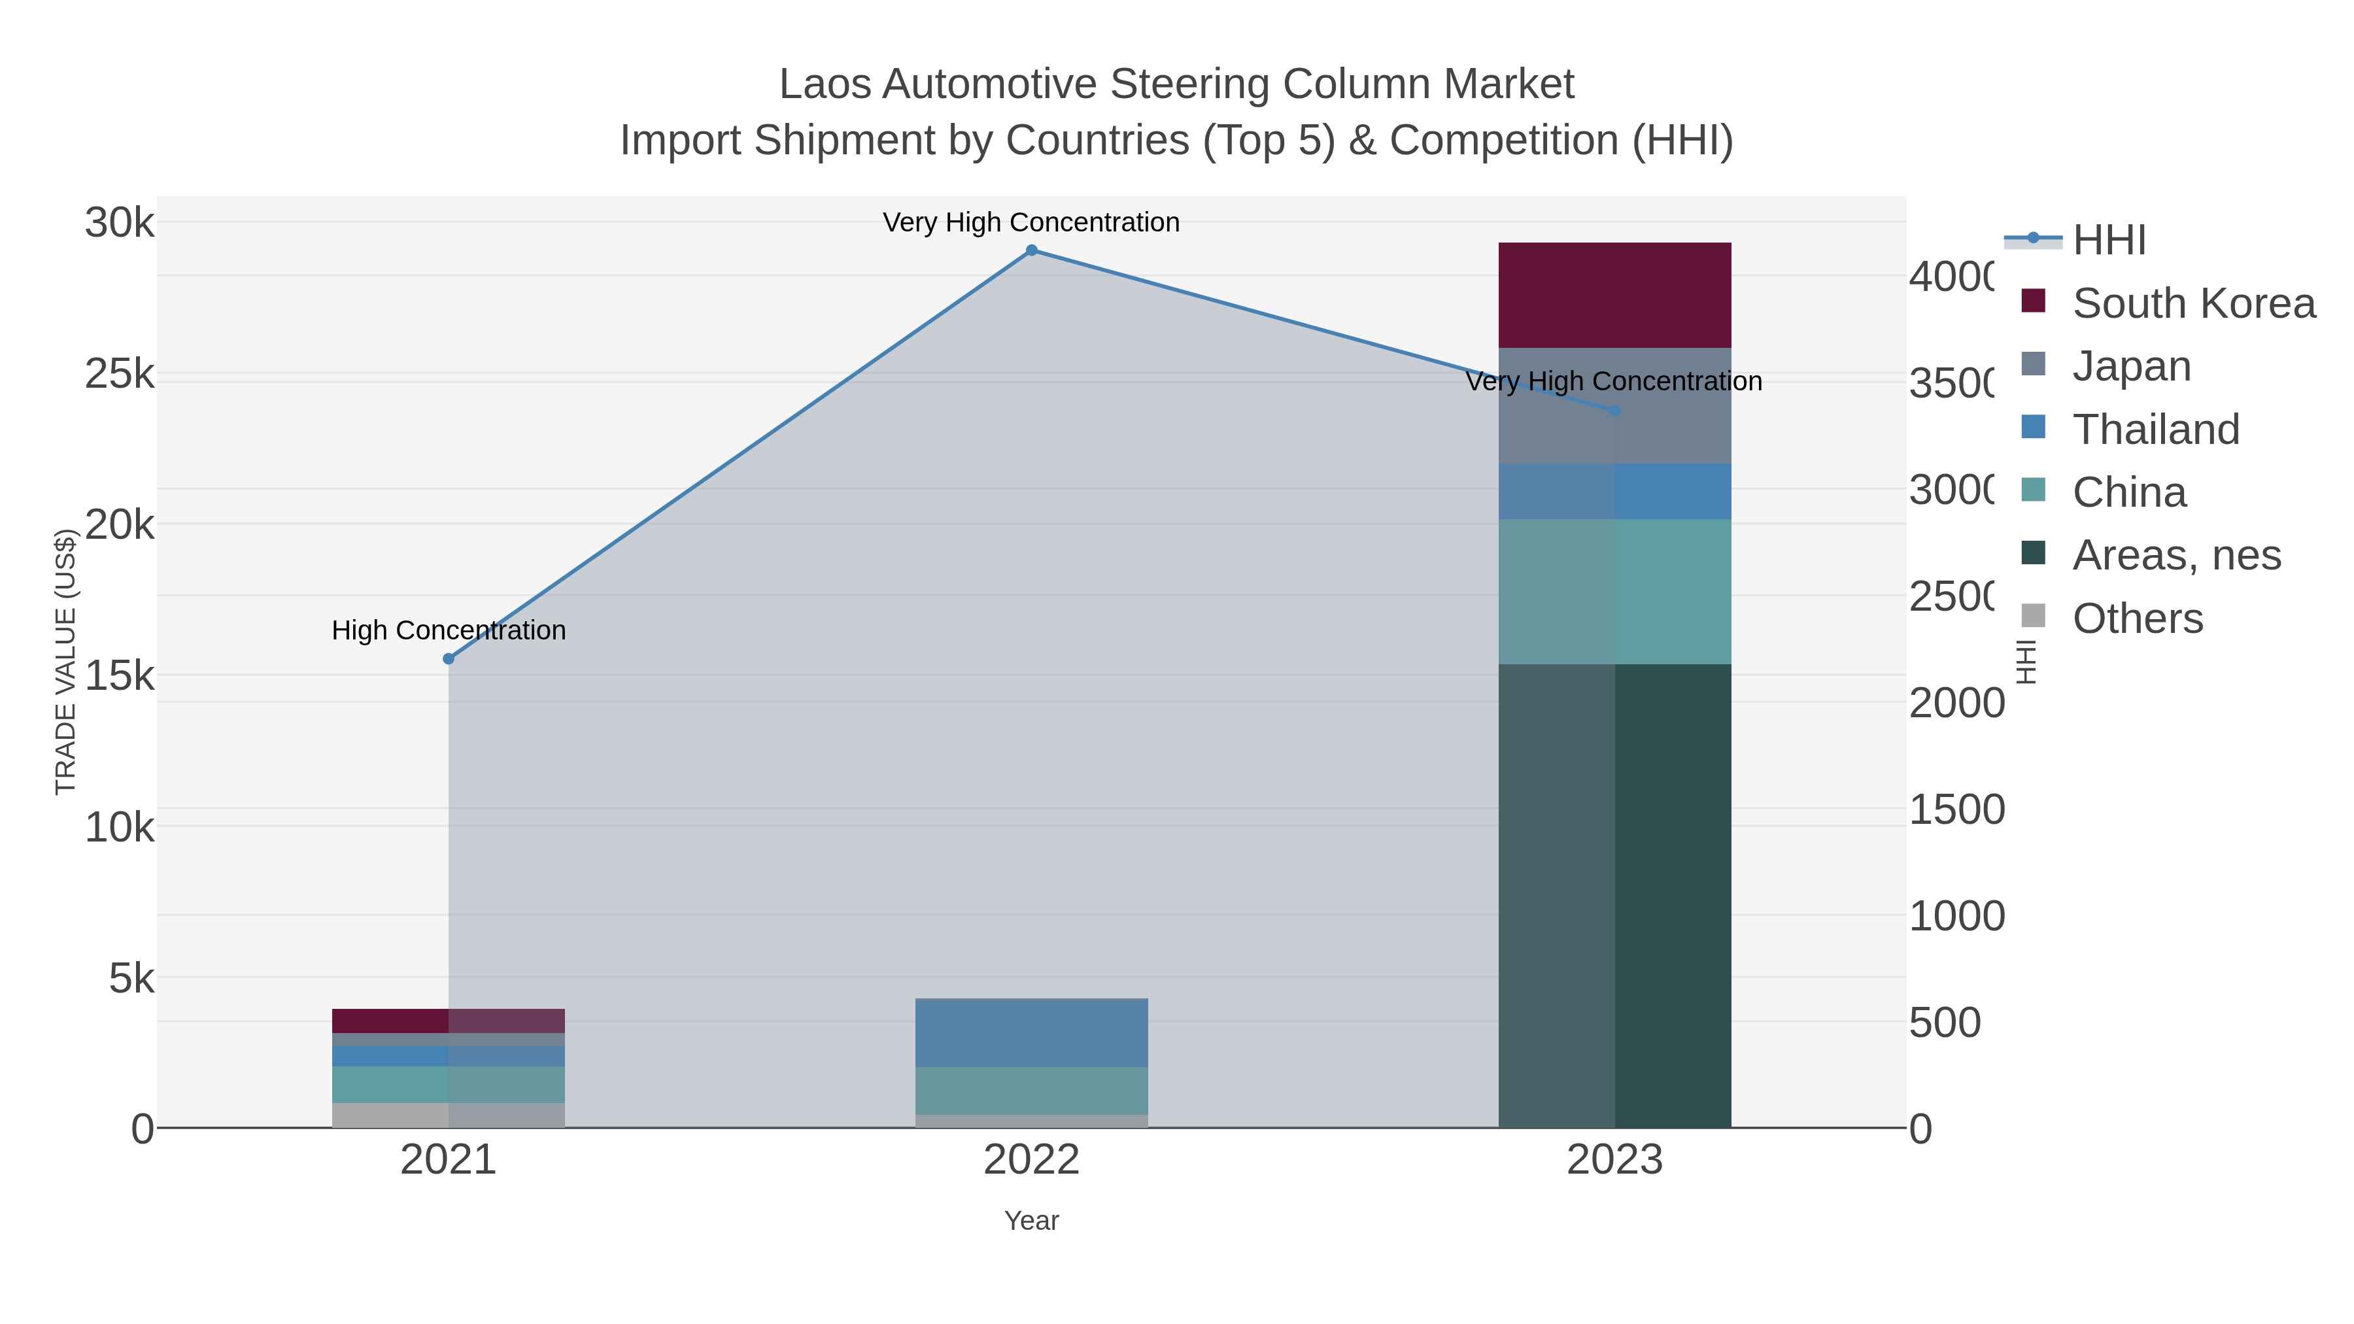Click the Others segment of 2021 bar
The width and height of the screenshot is (2354, 1324).
(449, 1115)
